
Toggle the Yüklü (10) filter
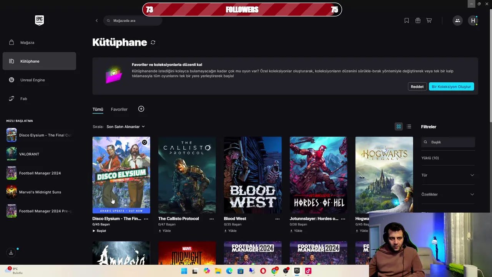[x=430, y=158]
